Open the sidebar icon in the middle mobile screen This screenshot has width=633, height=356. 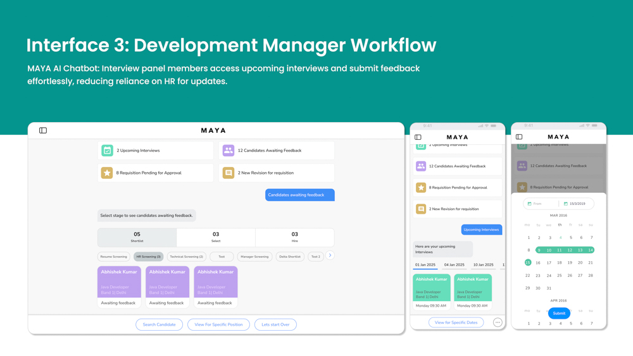point(418,137)
